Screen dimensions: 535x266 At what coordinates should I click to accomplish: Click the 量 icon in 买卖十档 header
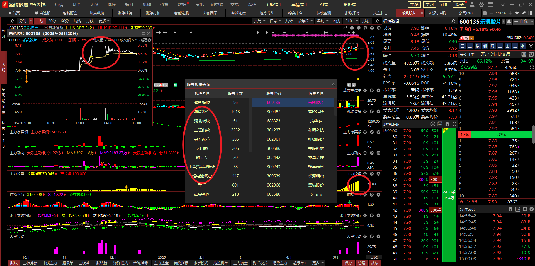tap(524, 54)
